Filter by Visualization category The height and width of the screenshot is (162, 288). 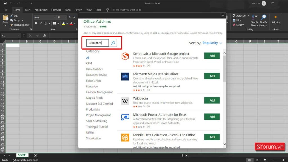93,138
